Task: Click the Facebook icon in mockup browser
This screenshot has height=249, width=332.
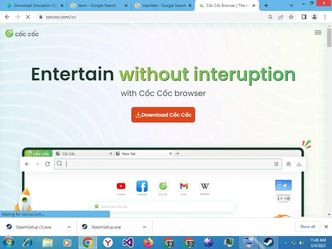Action: 142,186
